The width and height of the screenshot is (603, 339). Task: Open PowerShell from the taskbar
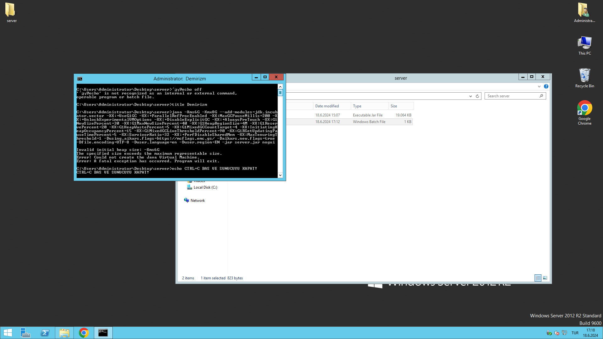tap(45, 333)
